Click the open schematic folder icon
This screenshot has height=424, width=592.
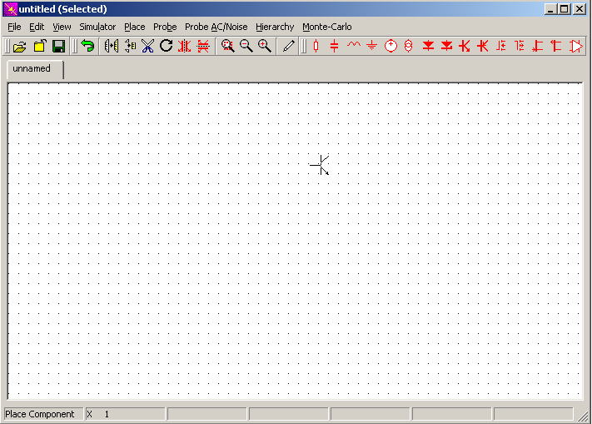point(20,46)
